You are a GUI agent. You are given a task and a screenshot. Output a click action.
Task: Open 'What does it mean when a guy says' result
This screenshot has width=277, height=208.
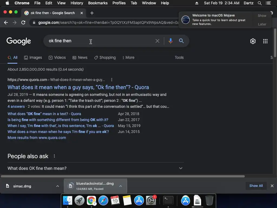point(78,87)
